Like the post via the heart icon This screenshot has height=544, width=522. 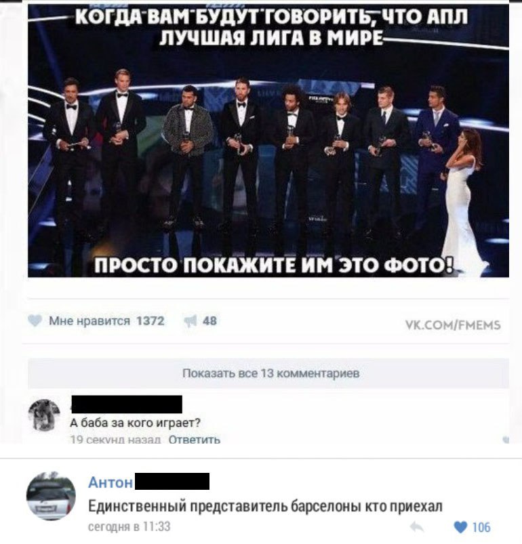(x=35, y=320)
